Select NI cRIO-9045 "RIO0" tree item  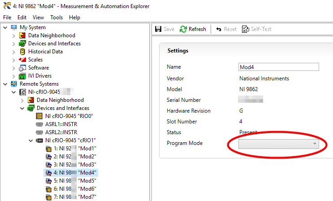[69, 116]
